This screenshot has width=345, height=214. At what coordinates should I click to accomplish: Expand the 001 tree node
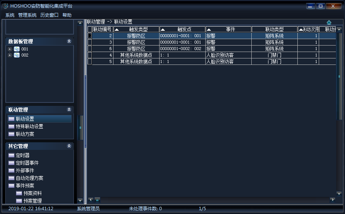pyautogui.click(x=10, y=49)
